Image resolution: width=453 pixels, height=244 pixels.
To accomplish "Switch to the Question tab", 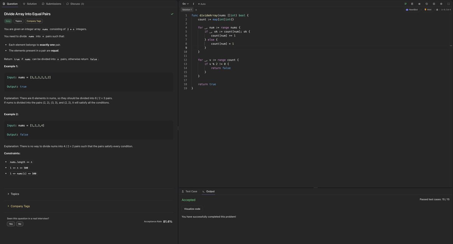I will [x=10, y=4].
